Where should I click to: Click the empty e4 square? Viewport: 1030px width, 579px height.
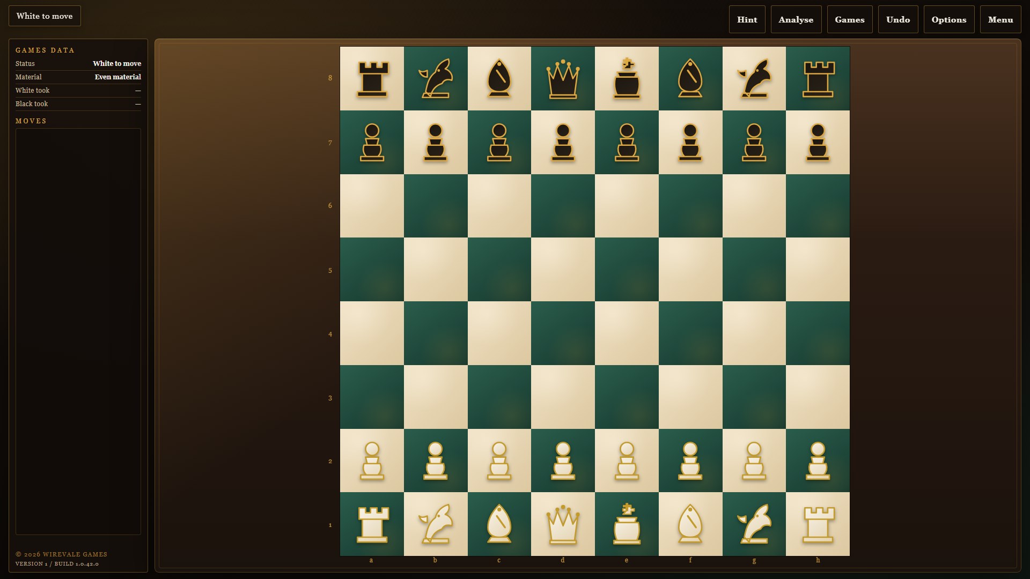tap(627, 333)
